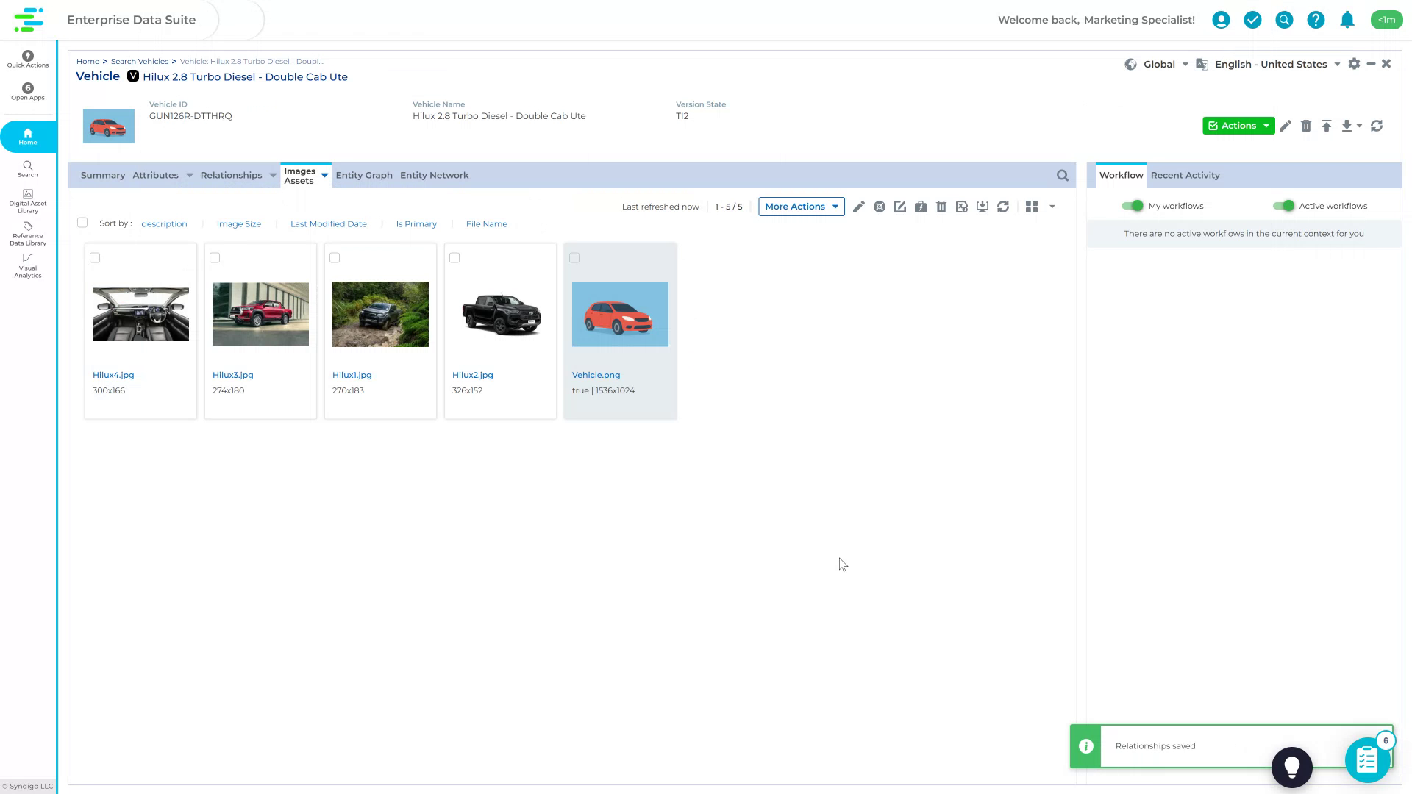Open the Recent Activity tab
The image size is (1412, 794).
(x=1185, y=175)
